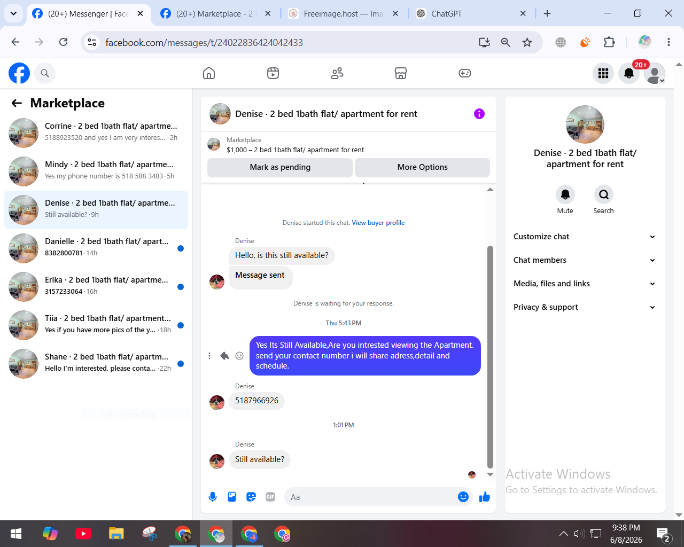Image resolution: width=684 pixels, height=547 pixels.
Task: Open Chrome's three-dot menu
Action: tap(669, 42)
